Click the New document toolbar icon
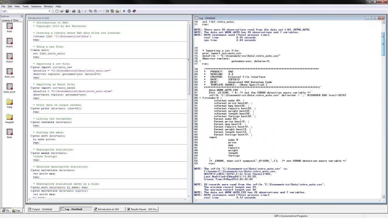388x218 pixels. pos(57,11)
